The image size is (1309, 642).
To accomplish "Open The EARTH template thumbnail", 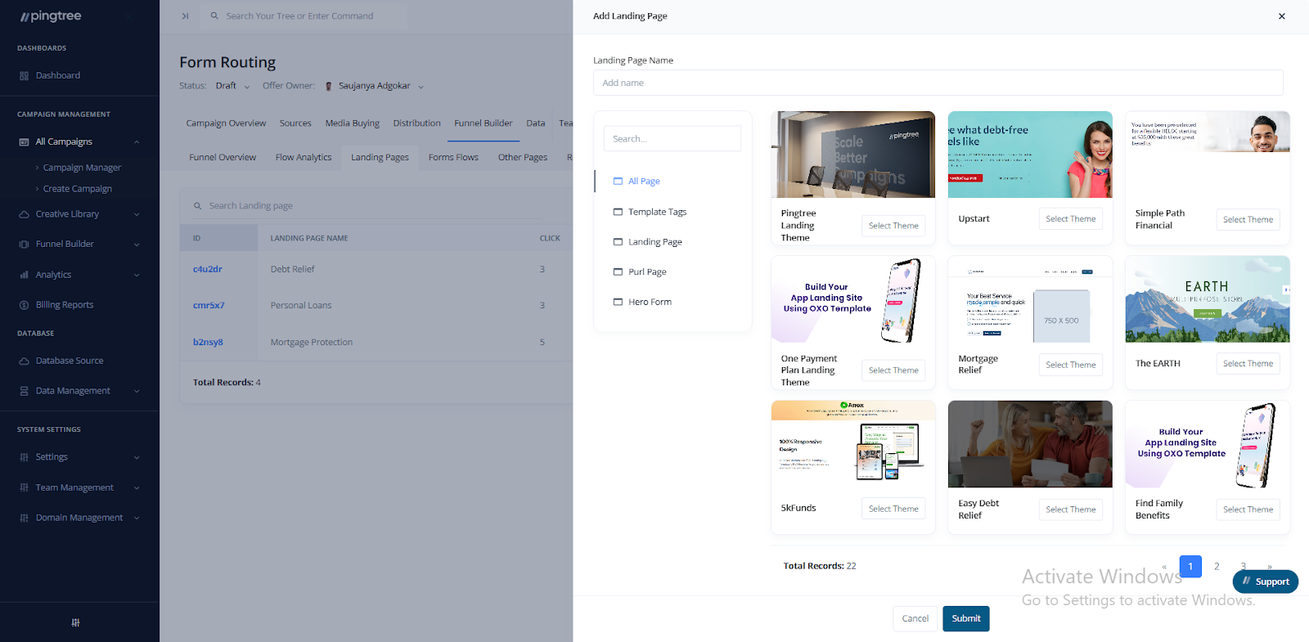I will point(1208,299).
